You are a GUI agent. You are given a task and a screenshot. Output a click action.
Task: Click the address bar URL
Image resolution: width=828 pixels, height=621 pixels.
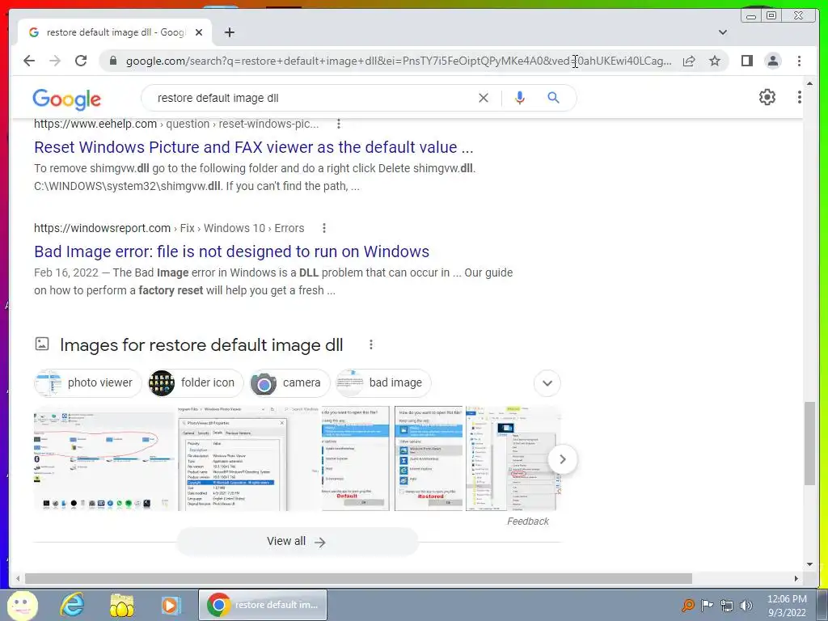(399, 61)
